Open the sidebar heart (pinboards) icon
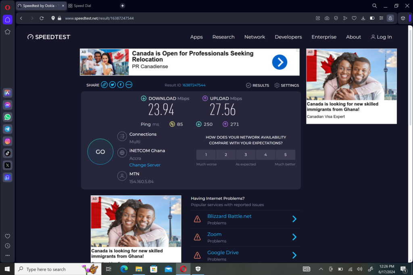This screenshot has width=413, height=275. tap(7, 236)
